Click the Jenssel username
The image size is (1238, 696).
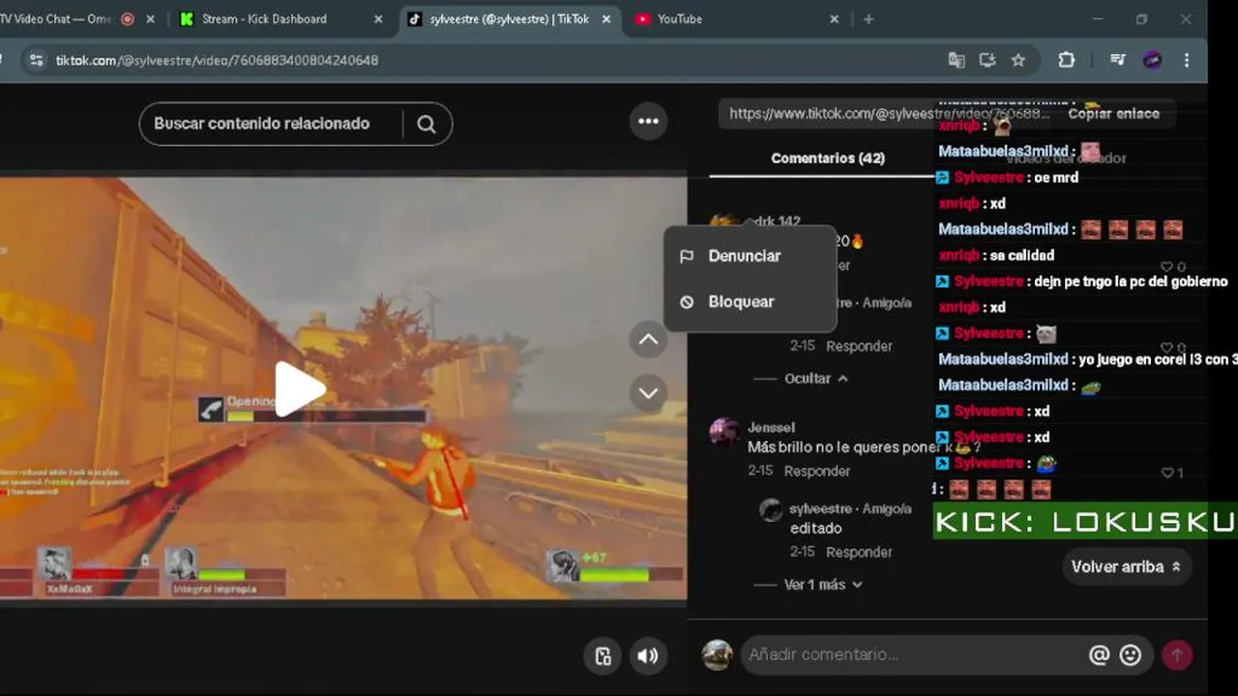(771, 427)
